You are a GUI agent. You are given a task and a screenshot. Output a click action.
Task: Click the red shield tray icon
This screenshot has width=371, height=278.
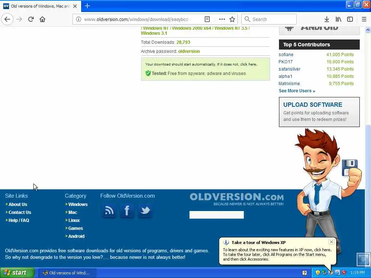tap(344, 273)
